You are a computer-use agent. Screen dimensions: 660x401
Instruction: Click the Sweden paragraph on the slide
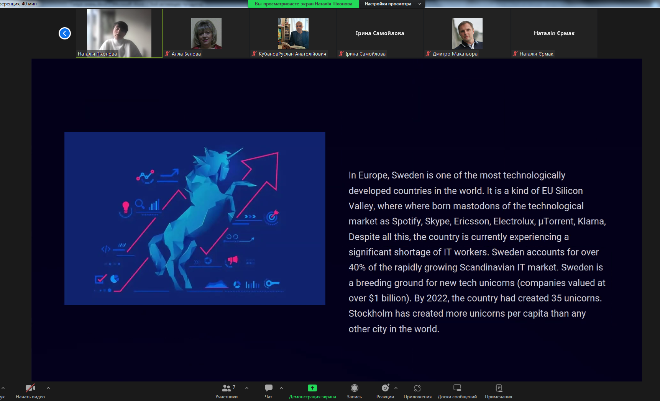477,252
